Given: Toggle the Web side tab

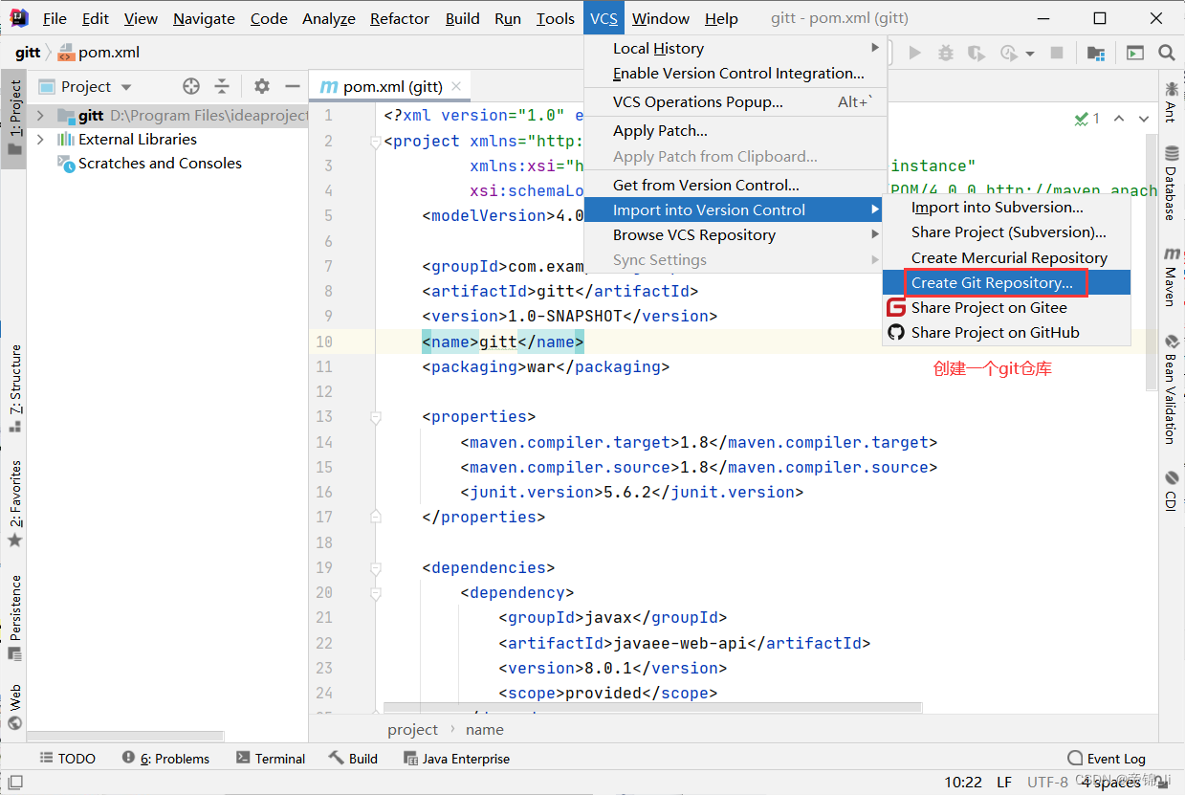Looking at the screenshot, I should click(x=14, y=707).
